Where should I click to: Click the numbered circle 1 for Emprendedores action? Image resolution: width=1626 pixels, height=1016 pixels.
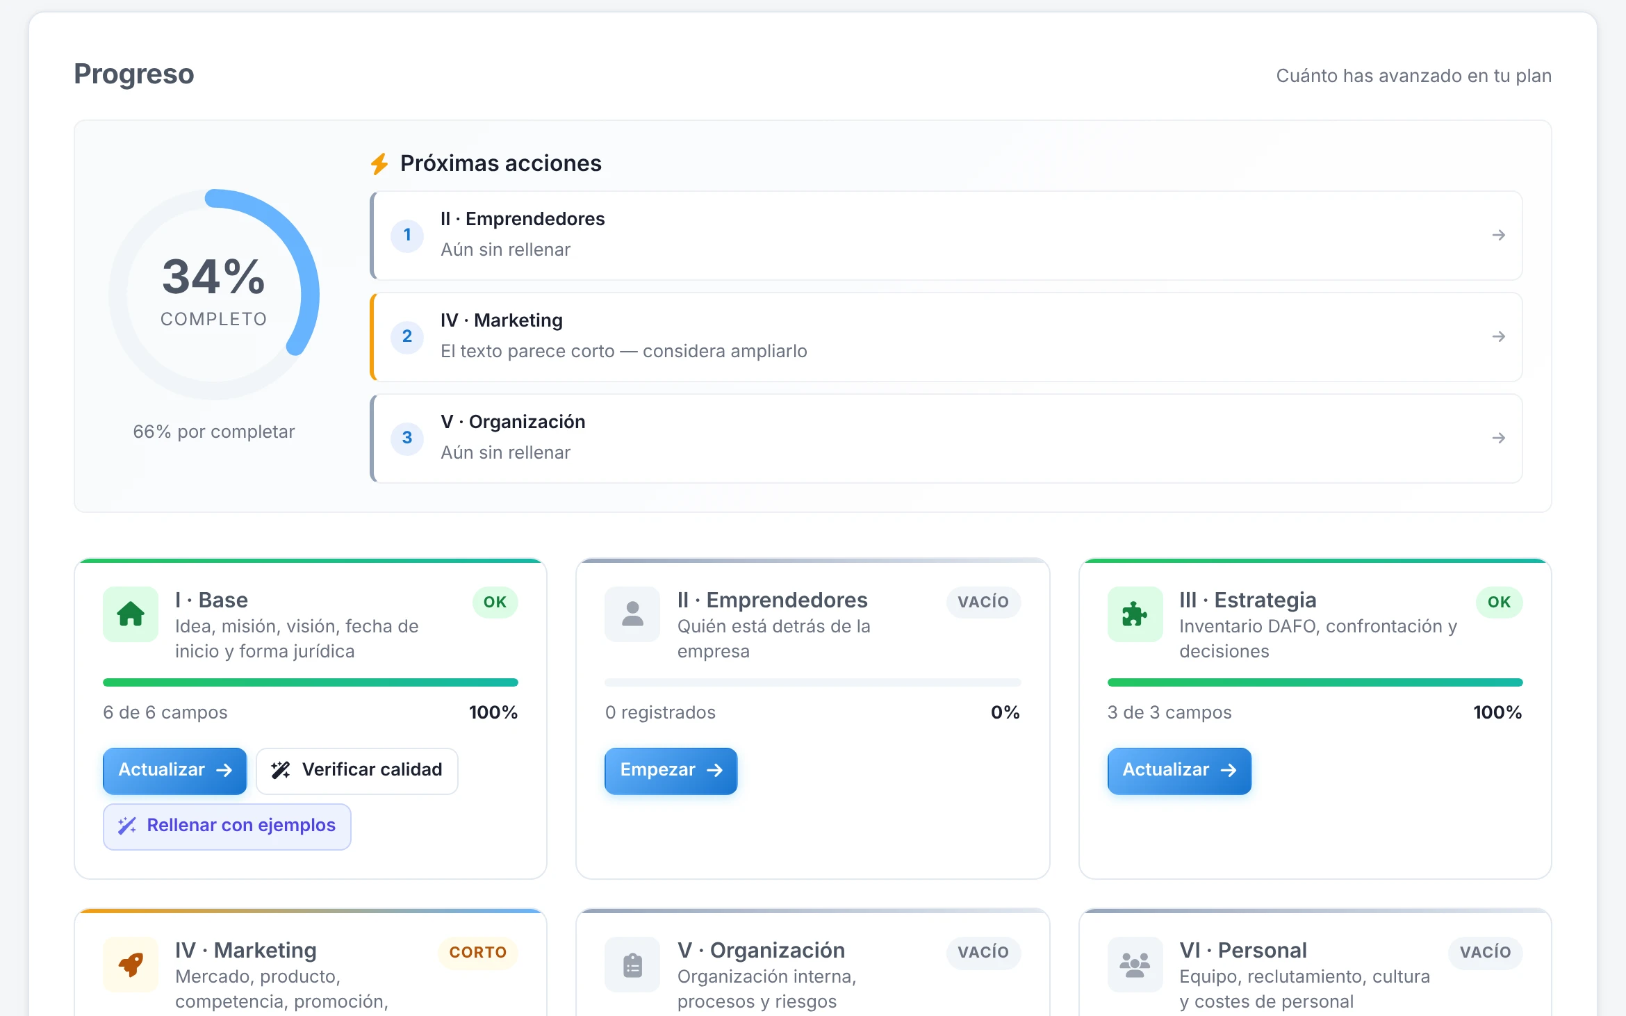(407, 235)
